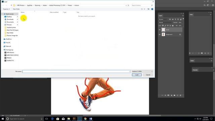Click New folder in Load dialog

(x=16, y=9)
